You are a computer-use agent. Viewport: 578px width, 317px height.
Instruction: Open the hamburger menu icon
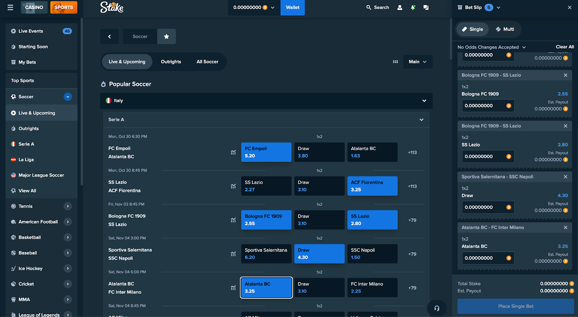click(10, 7)
